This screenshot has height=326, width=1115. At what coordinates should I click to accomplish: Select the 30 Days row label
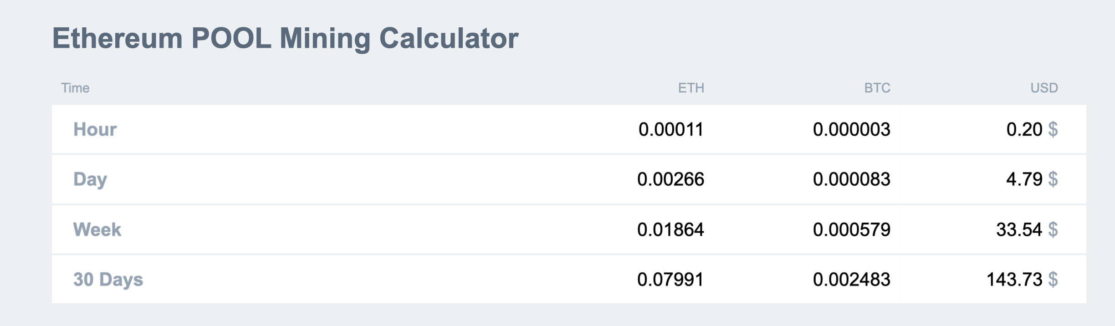[x=108, y=280]
